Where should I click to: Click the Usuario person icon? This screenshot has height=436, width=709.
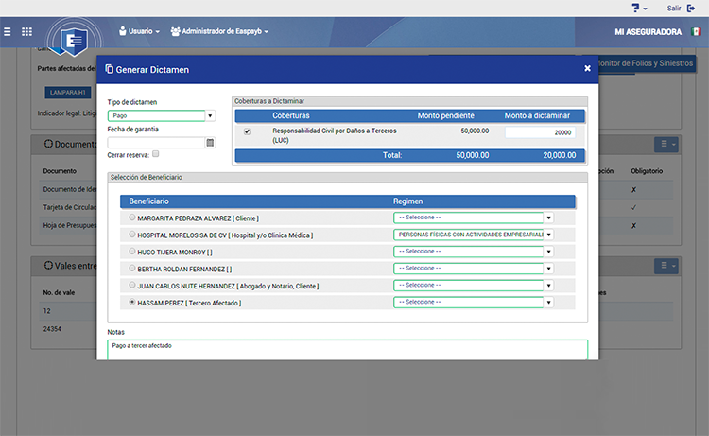123,31
